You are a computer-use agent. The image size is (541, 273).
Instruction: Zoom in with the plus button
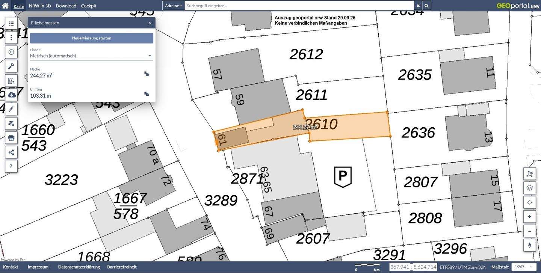pyautogui.click(x=530, y=217)
